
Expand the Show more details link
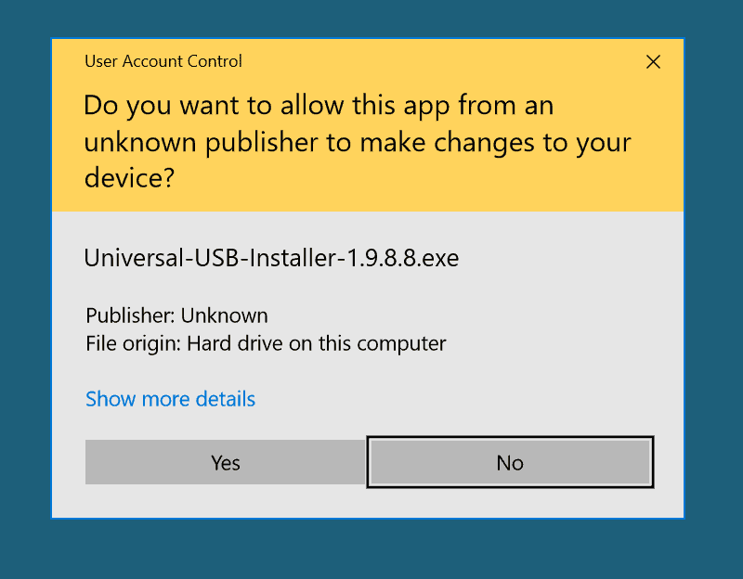coord(170,399)
